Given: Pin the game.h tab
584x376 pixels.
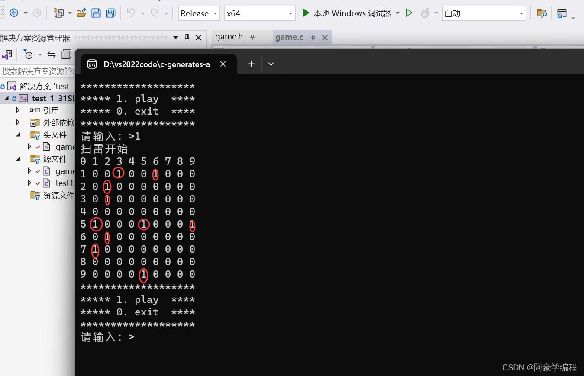Looking at the screenshot, I should pos(253,37).
